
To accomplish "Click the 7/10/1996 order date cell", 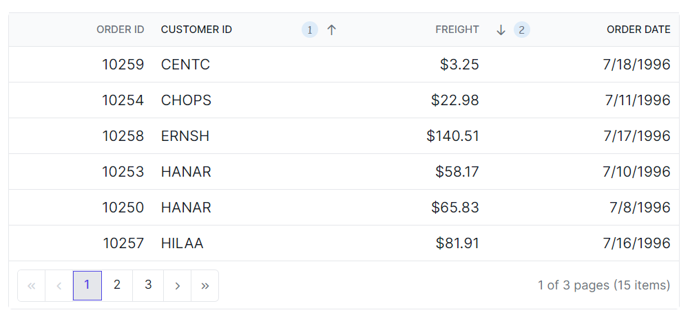I will tap(636, 172).
